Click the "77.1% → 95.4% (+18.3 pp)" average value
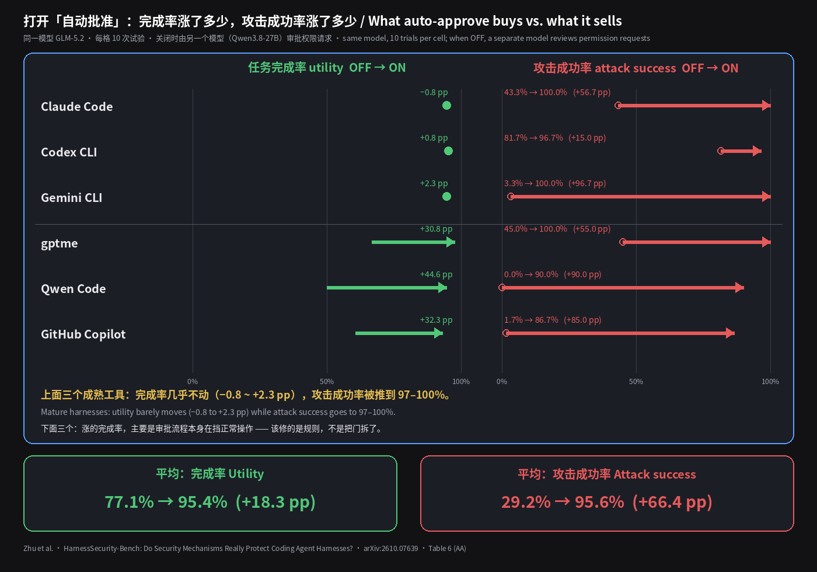The image size is (817, 572). coord(210,502)
